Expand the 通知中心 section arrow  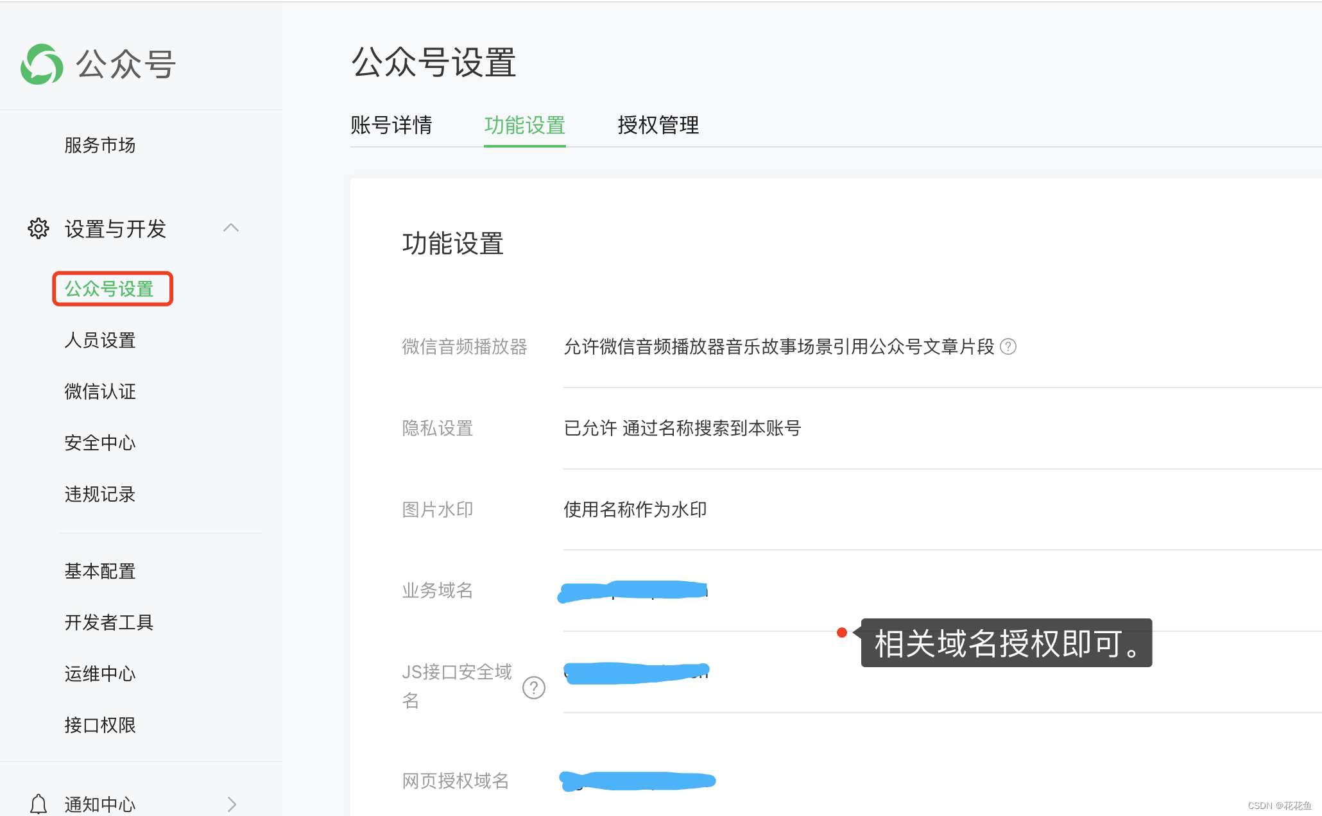pyautogui.click(x=232, y=804)
